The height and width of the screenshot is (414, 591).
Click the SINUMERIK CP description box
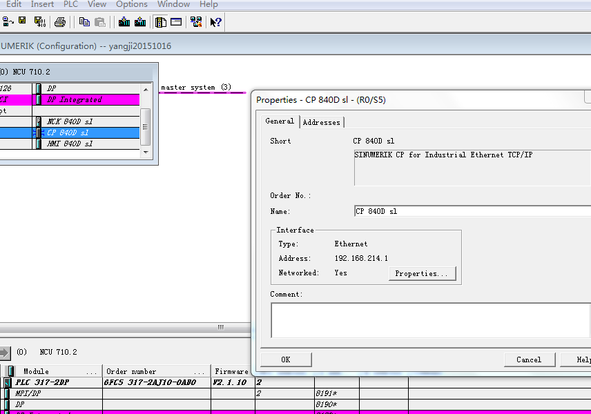[472, 168]
